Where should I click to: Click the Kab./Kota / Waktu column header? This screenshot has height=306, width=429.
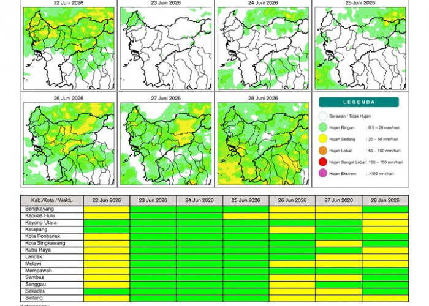(52, 200)
